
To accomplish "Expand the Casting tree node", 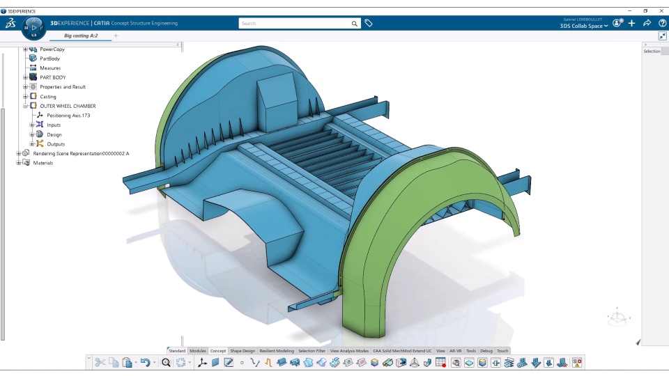I will click(x=25, y=97).
